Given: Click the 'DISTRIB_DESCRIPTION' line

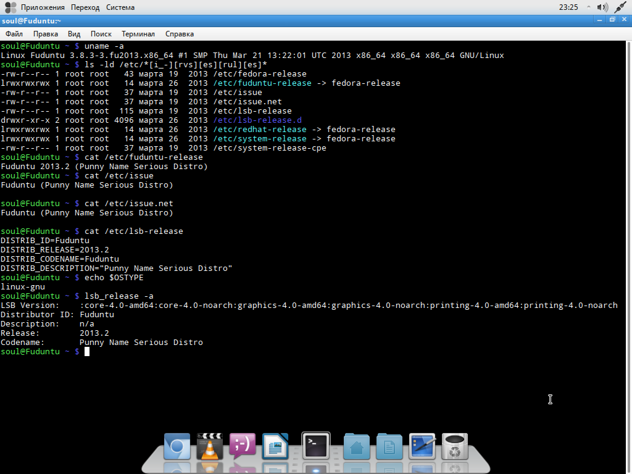Looking at the screenshot, I should coord(117,268).
